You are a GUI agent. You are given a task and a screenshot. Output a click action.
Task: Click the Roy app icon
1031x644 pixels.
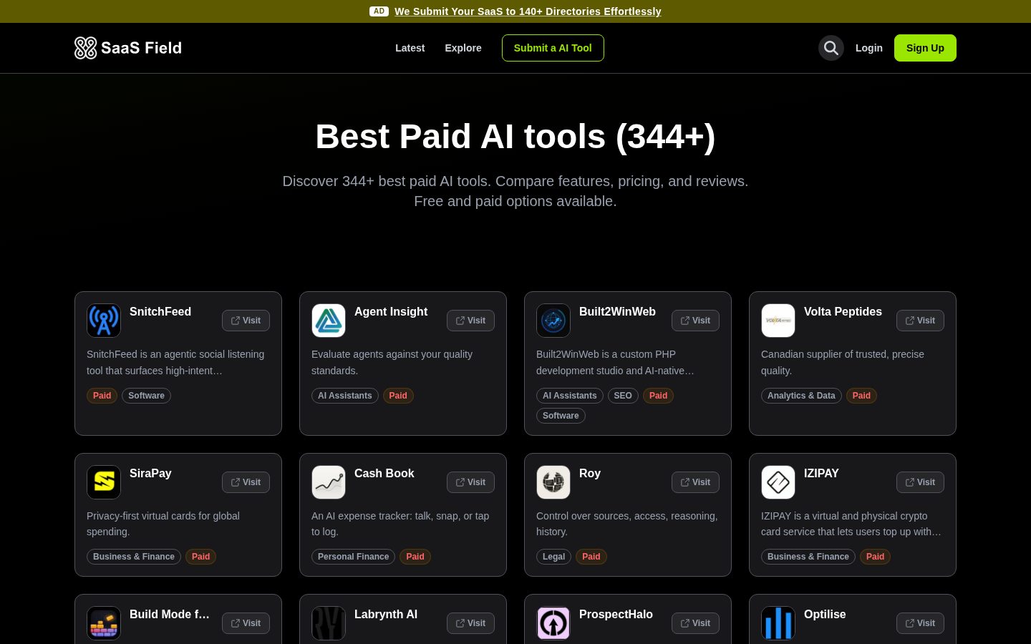(553, 482)
